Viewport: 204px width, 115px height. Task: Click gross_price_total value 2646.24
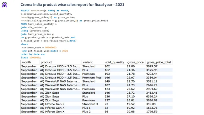pos(152,85)
